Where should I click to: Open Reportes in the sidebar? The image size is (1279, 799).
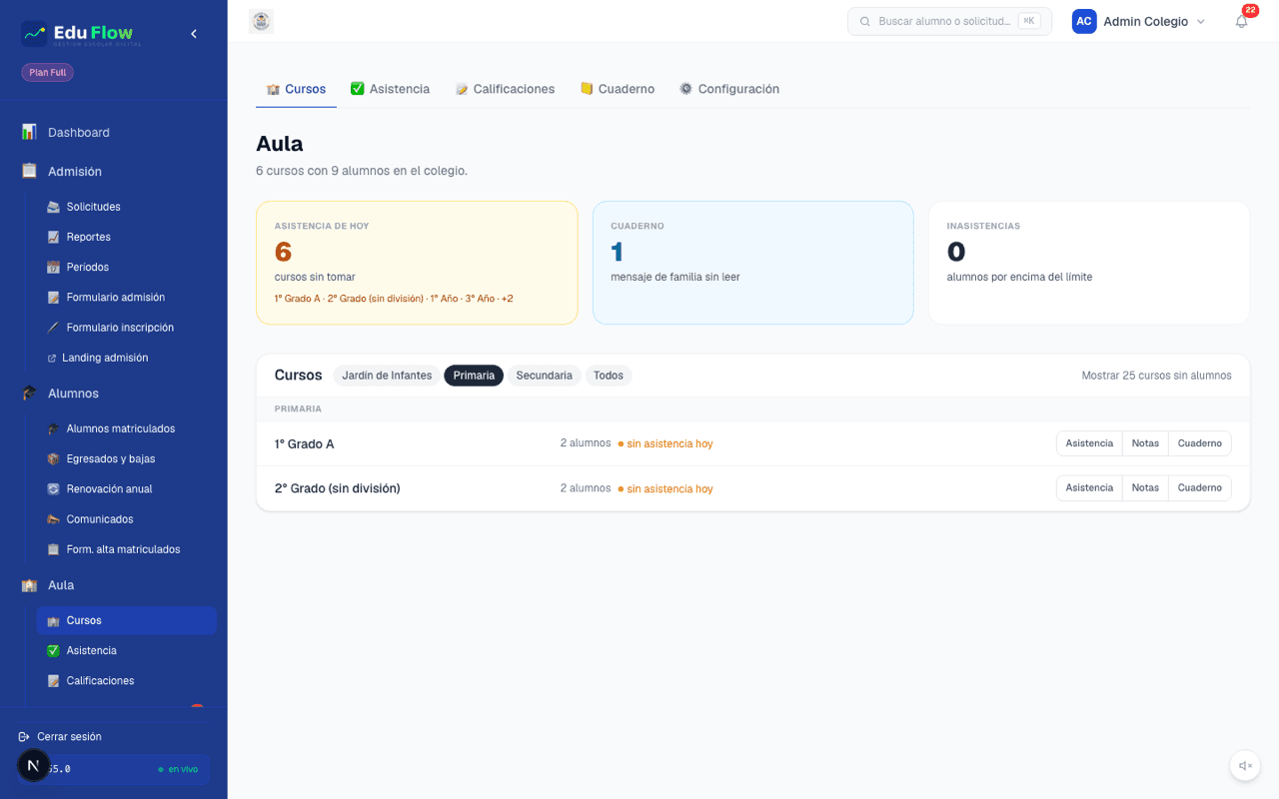tap(126, 237)
